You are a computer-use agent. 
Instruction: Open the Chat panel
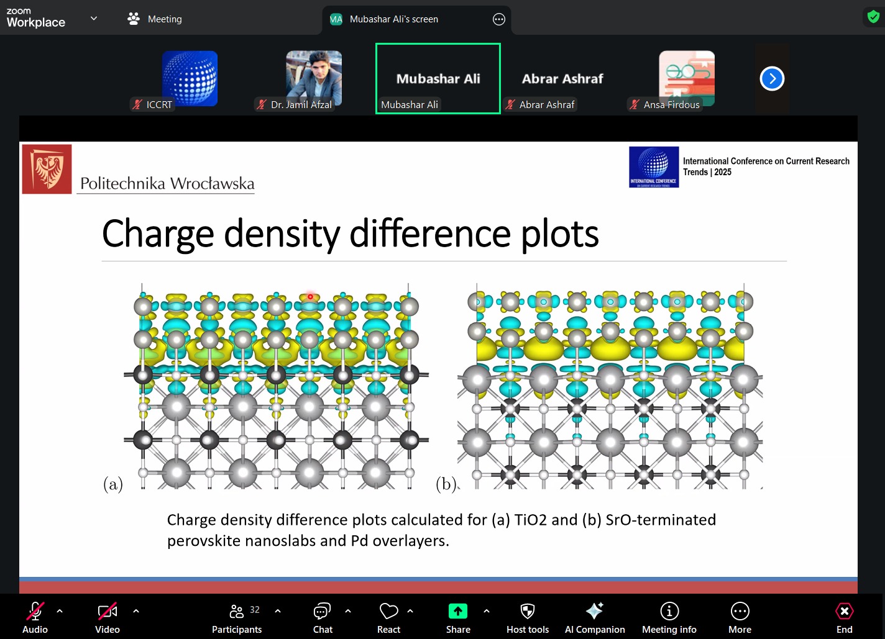[323, 618]
